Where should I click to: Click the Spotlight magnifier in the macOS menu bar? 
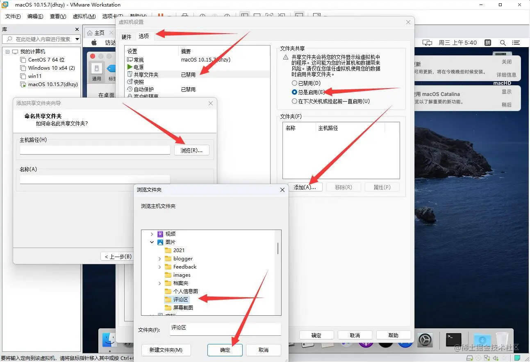point(503,43)
